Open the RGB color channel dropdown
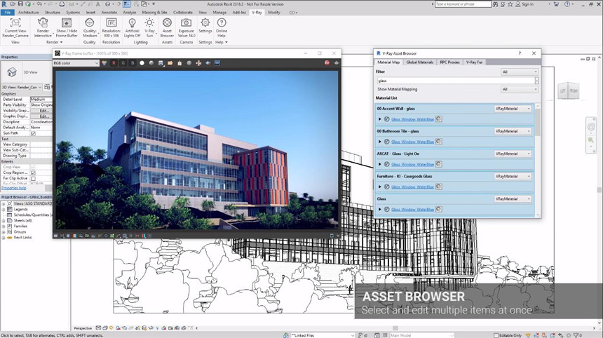603x338 pixels. pyautogui.click(x=76, y=63)
